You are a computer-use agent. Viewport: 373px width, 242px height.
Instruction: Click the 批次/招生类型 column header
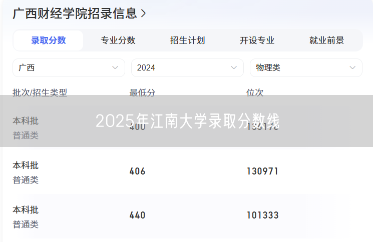pyautogui.click(x=40, y=92)
